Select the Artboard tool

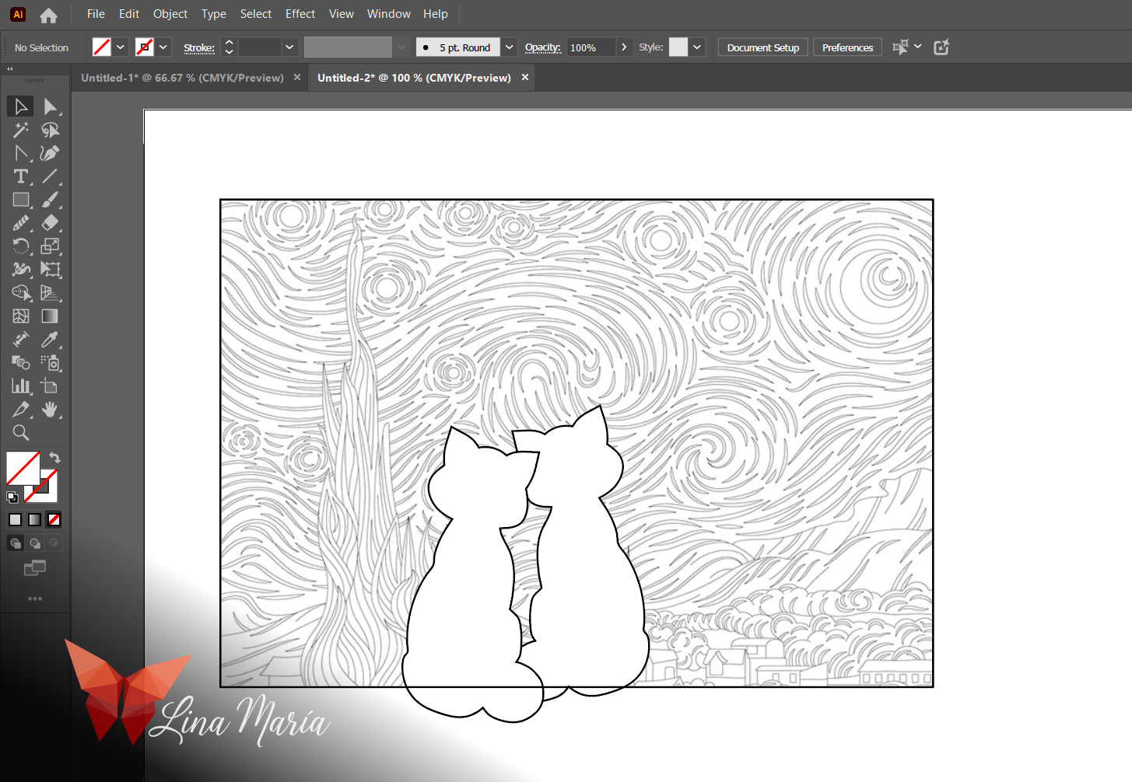click(x=50, y=386)
